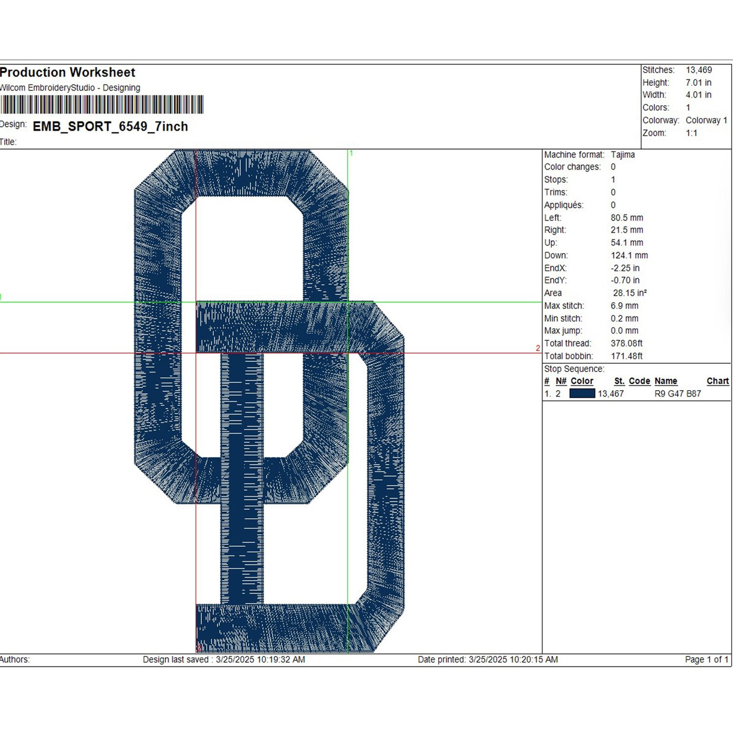Click the Height value 7.01 in
Viewport: 733px width, 730px height.
click(x=698, y=83)
